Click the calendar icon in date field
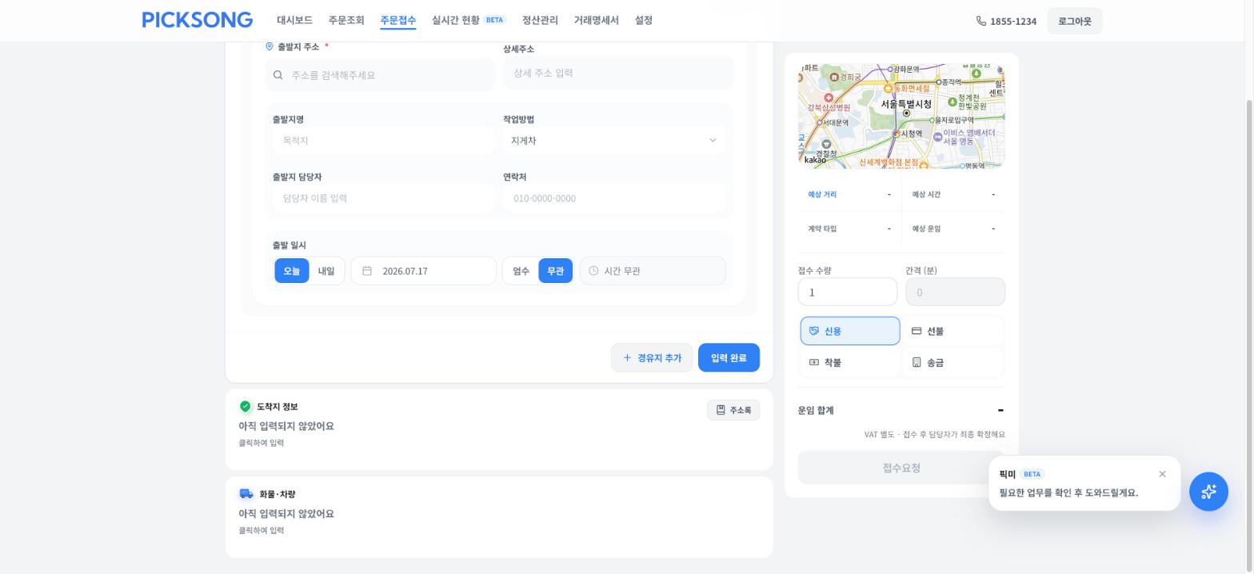The height and width of the screenshot is (574, 1254). (367, 271)
